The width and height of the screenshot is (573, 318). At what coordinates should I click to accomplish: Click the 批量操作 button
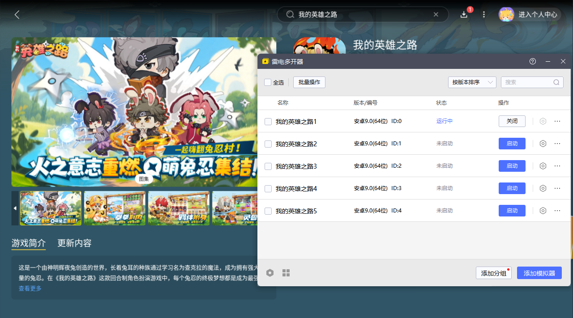[x=309, y=82]
